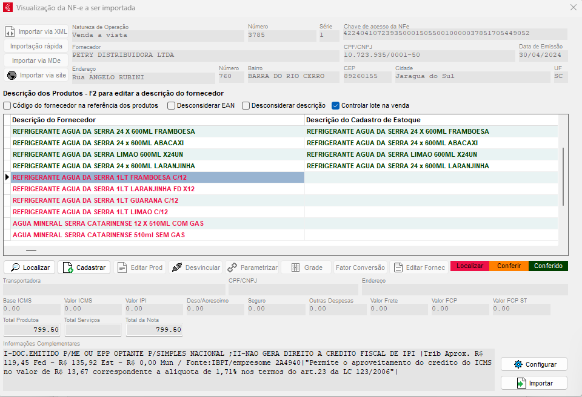This screenshot has height=397, width=582.
Task: Click the Desvincular unlink icon
Action: [x=176, y=267]
